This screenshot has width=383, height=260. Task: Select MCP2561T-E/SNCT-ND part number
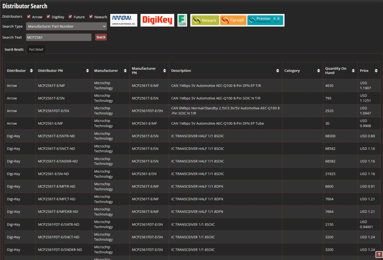tap(56, 149)
